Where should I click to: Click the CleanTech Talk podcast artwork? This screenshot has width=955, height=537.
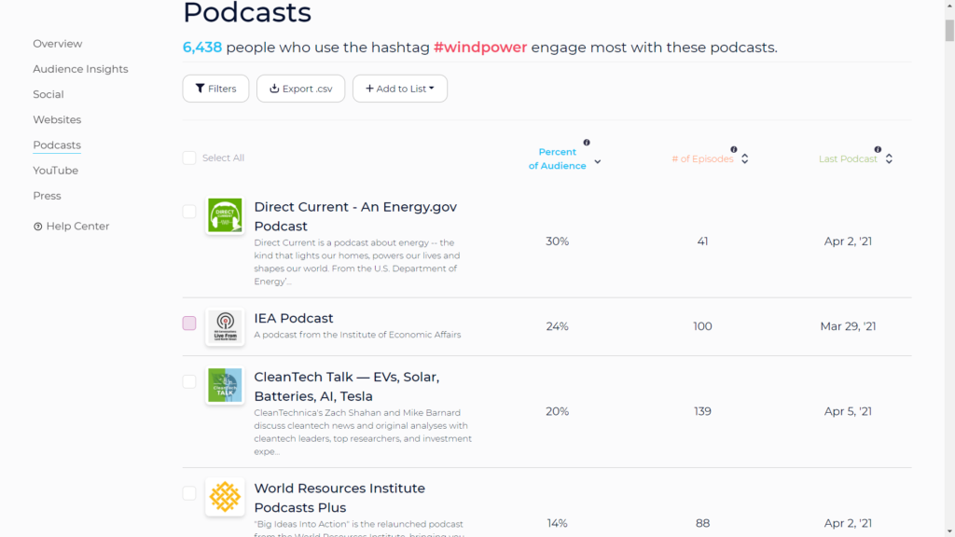tap(225, 385)
